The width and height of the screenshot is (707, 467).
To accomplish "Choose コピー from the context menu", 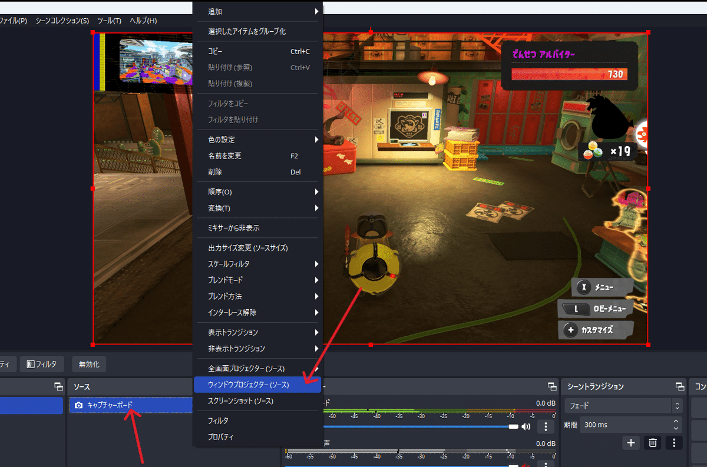I will pyautogui.click(x=258, y=51).
